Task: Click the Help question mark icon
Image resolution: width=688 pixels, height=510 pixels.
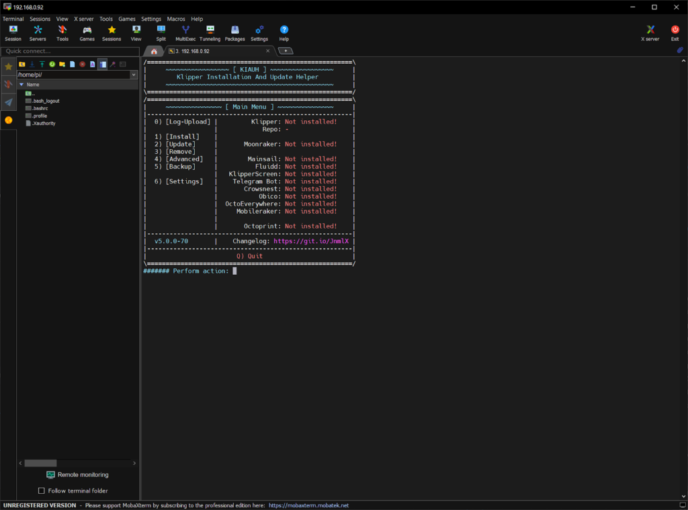Action: 284,33
